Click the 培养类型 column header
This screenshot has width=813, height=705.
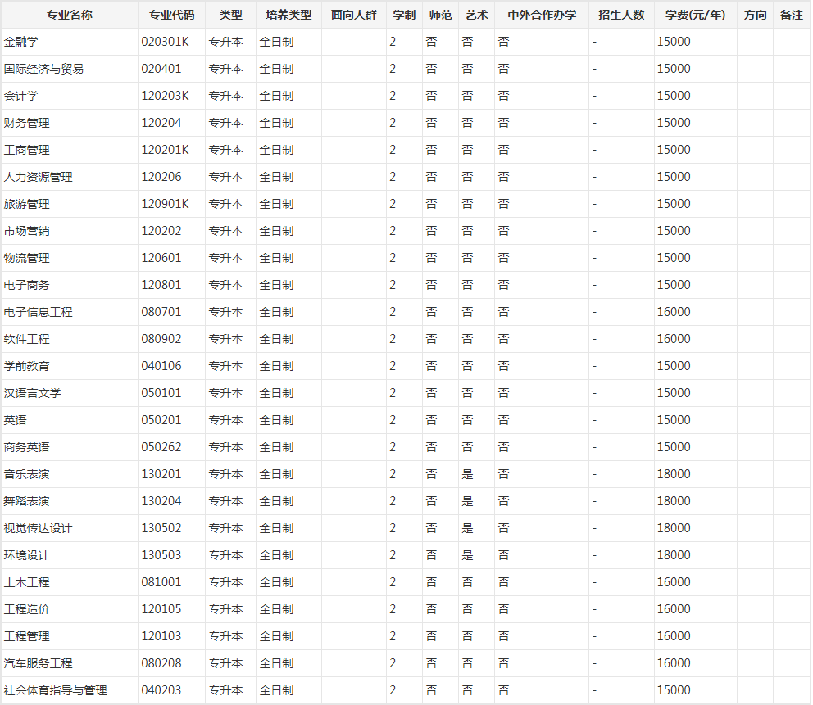288,15
